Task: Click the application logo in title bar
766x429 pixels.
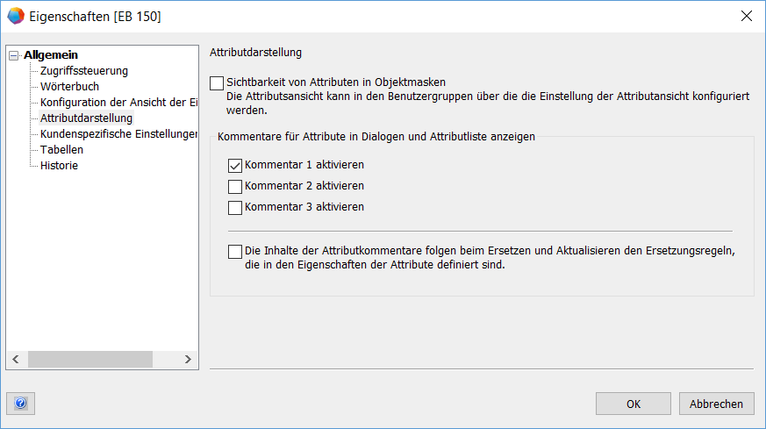Action: tap(16, 16)
